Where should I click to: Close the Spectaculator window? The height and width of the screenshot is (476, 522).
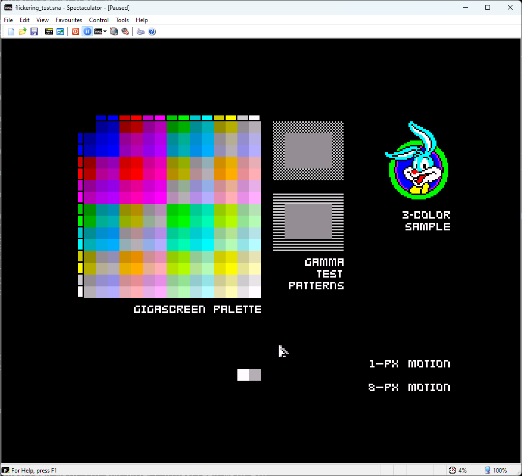click(x=510, y=7)
